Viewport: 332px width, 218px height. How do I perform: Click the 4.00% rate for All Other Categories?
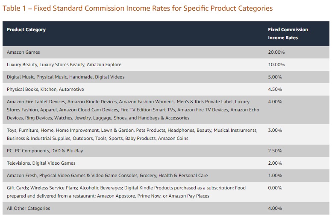[275, 208]
